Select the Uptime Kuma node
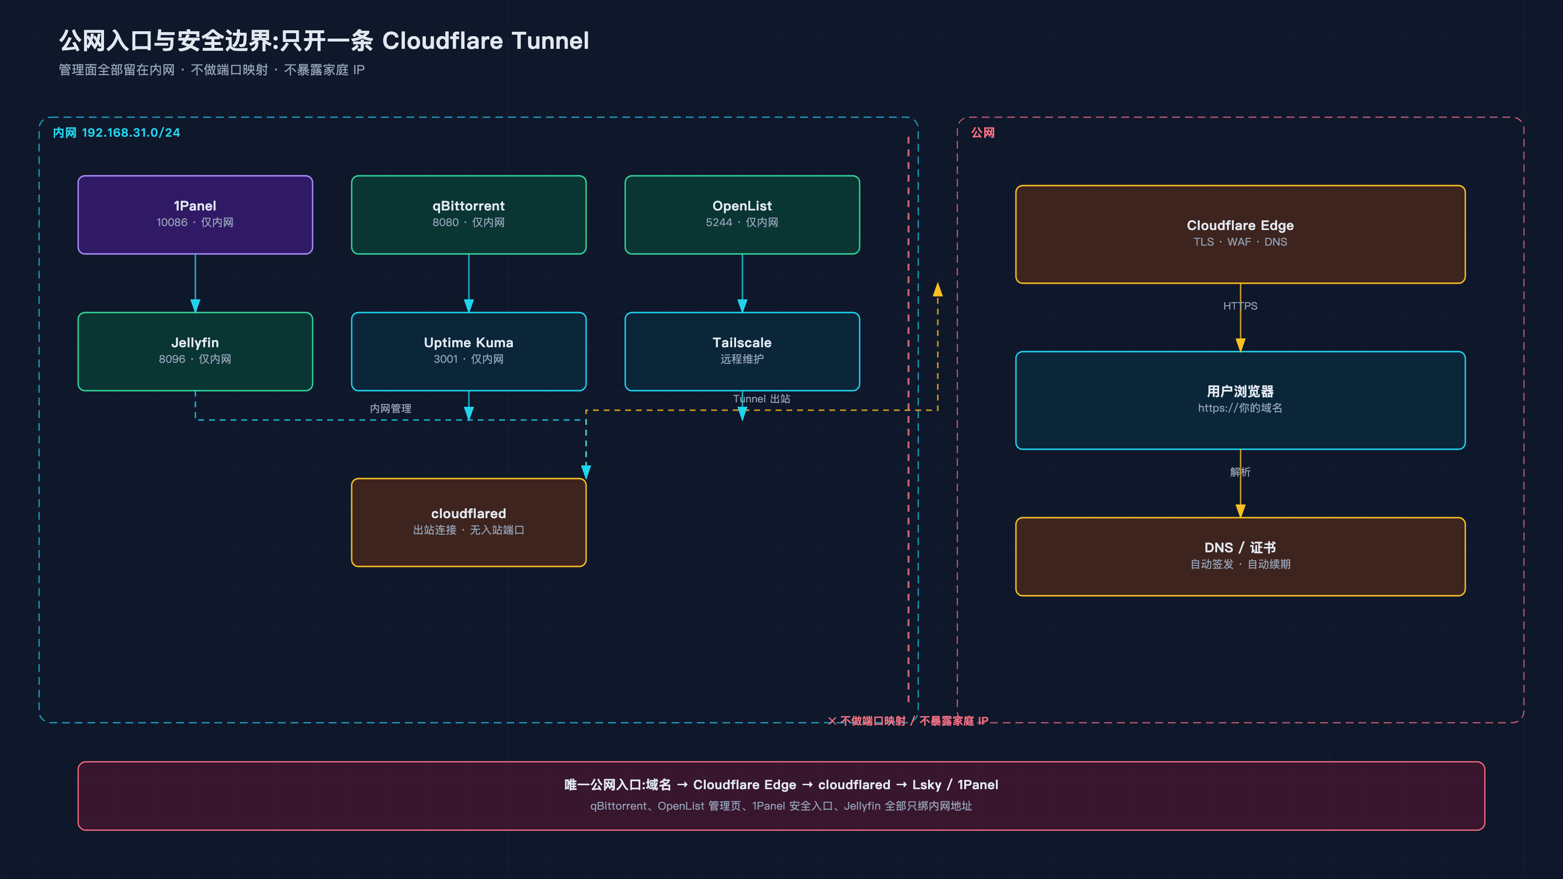 tap(468, 351)
